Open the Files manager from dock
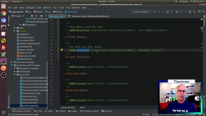 pos(4,6)
